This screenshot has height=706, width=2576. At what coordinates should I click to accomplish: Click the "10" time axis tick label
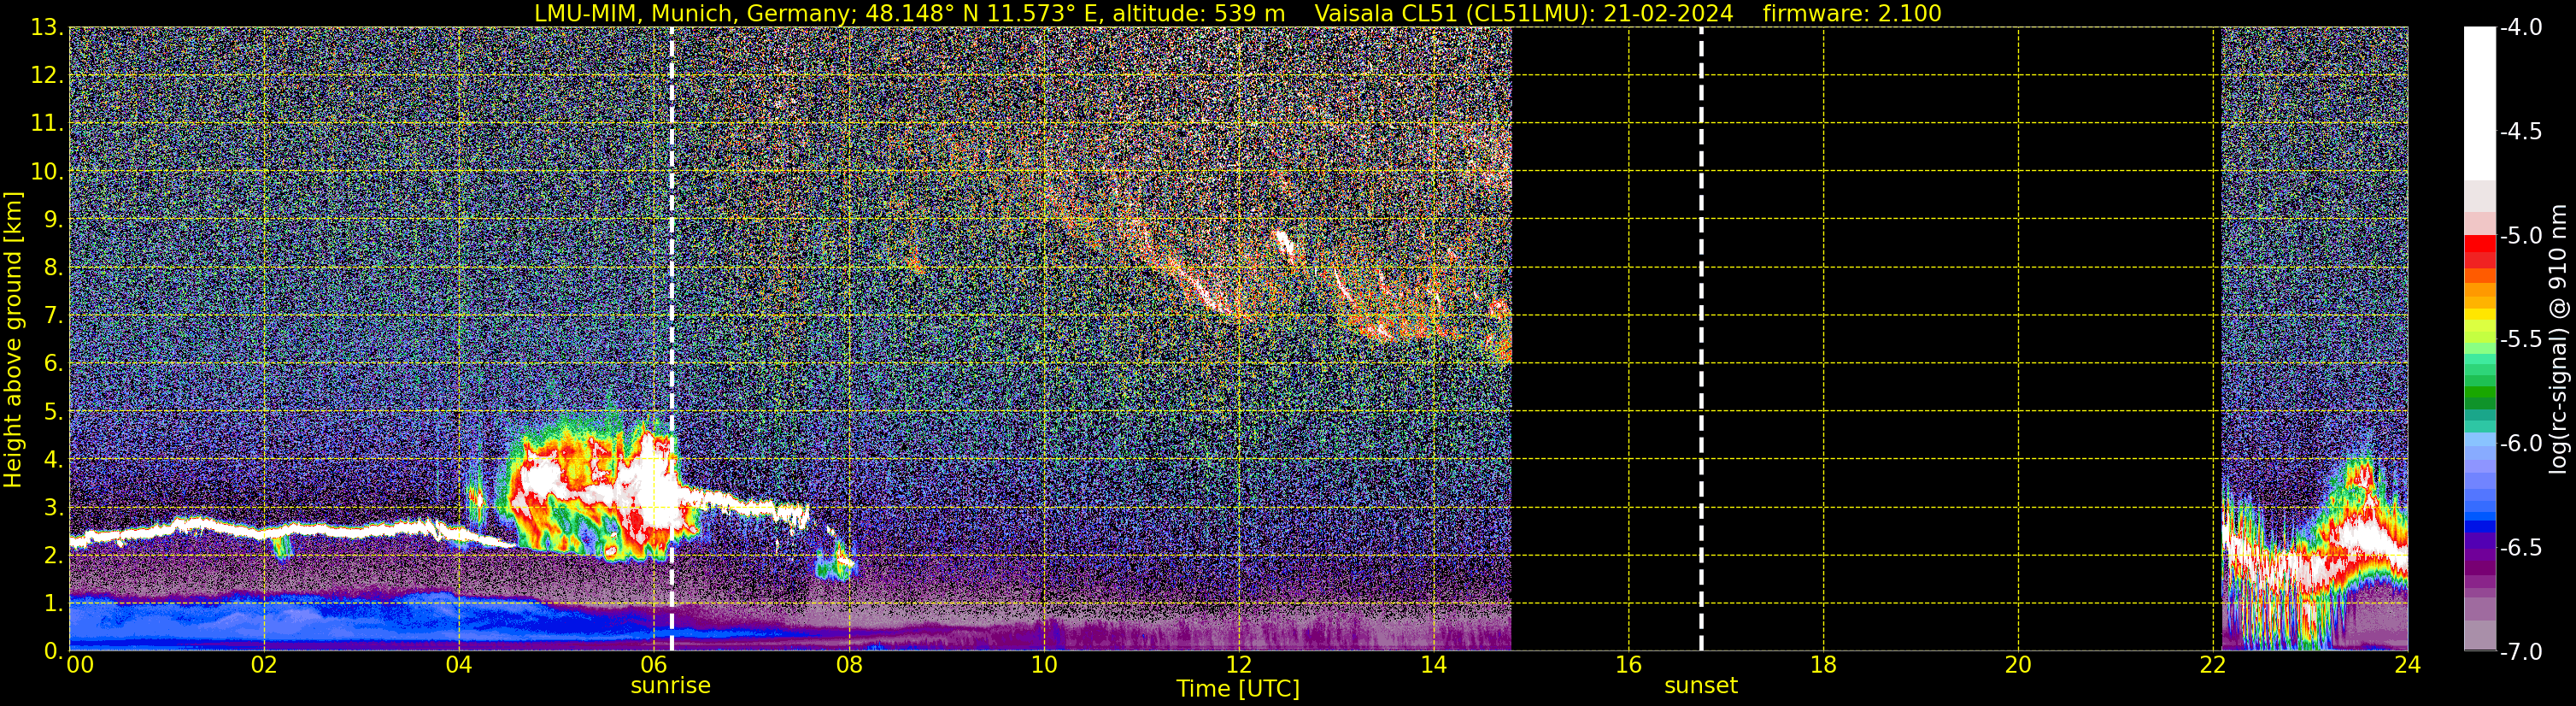1044,665
